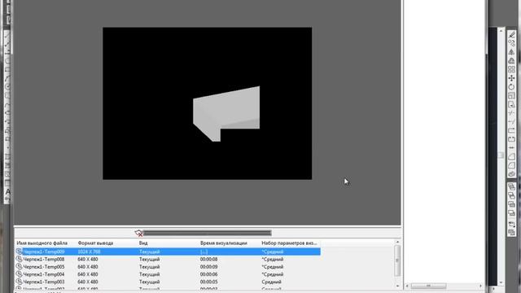This screenshot has width=521, height=293.
Task: Select the Array tool
Action: point(512,69)
